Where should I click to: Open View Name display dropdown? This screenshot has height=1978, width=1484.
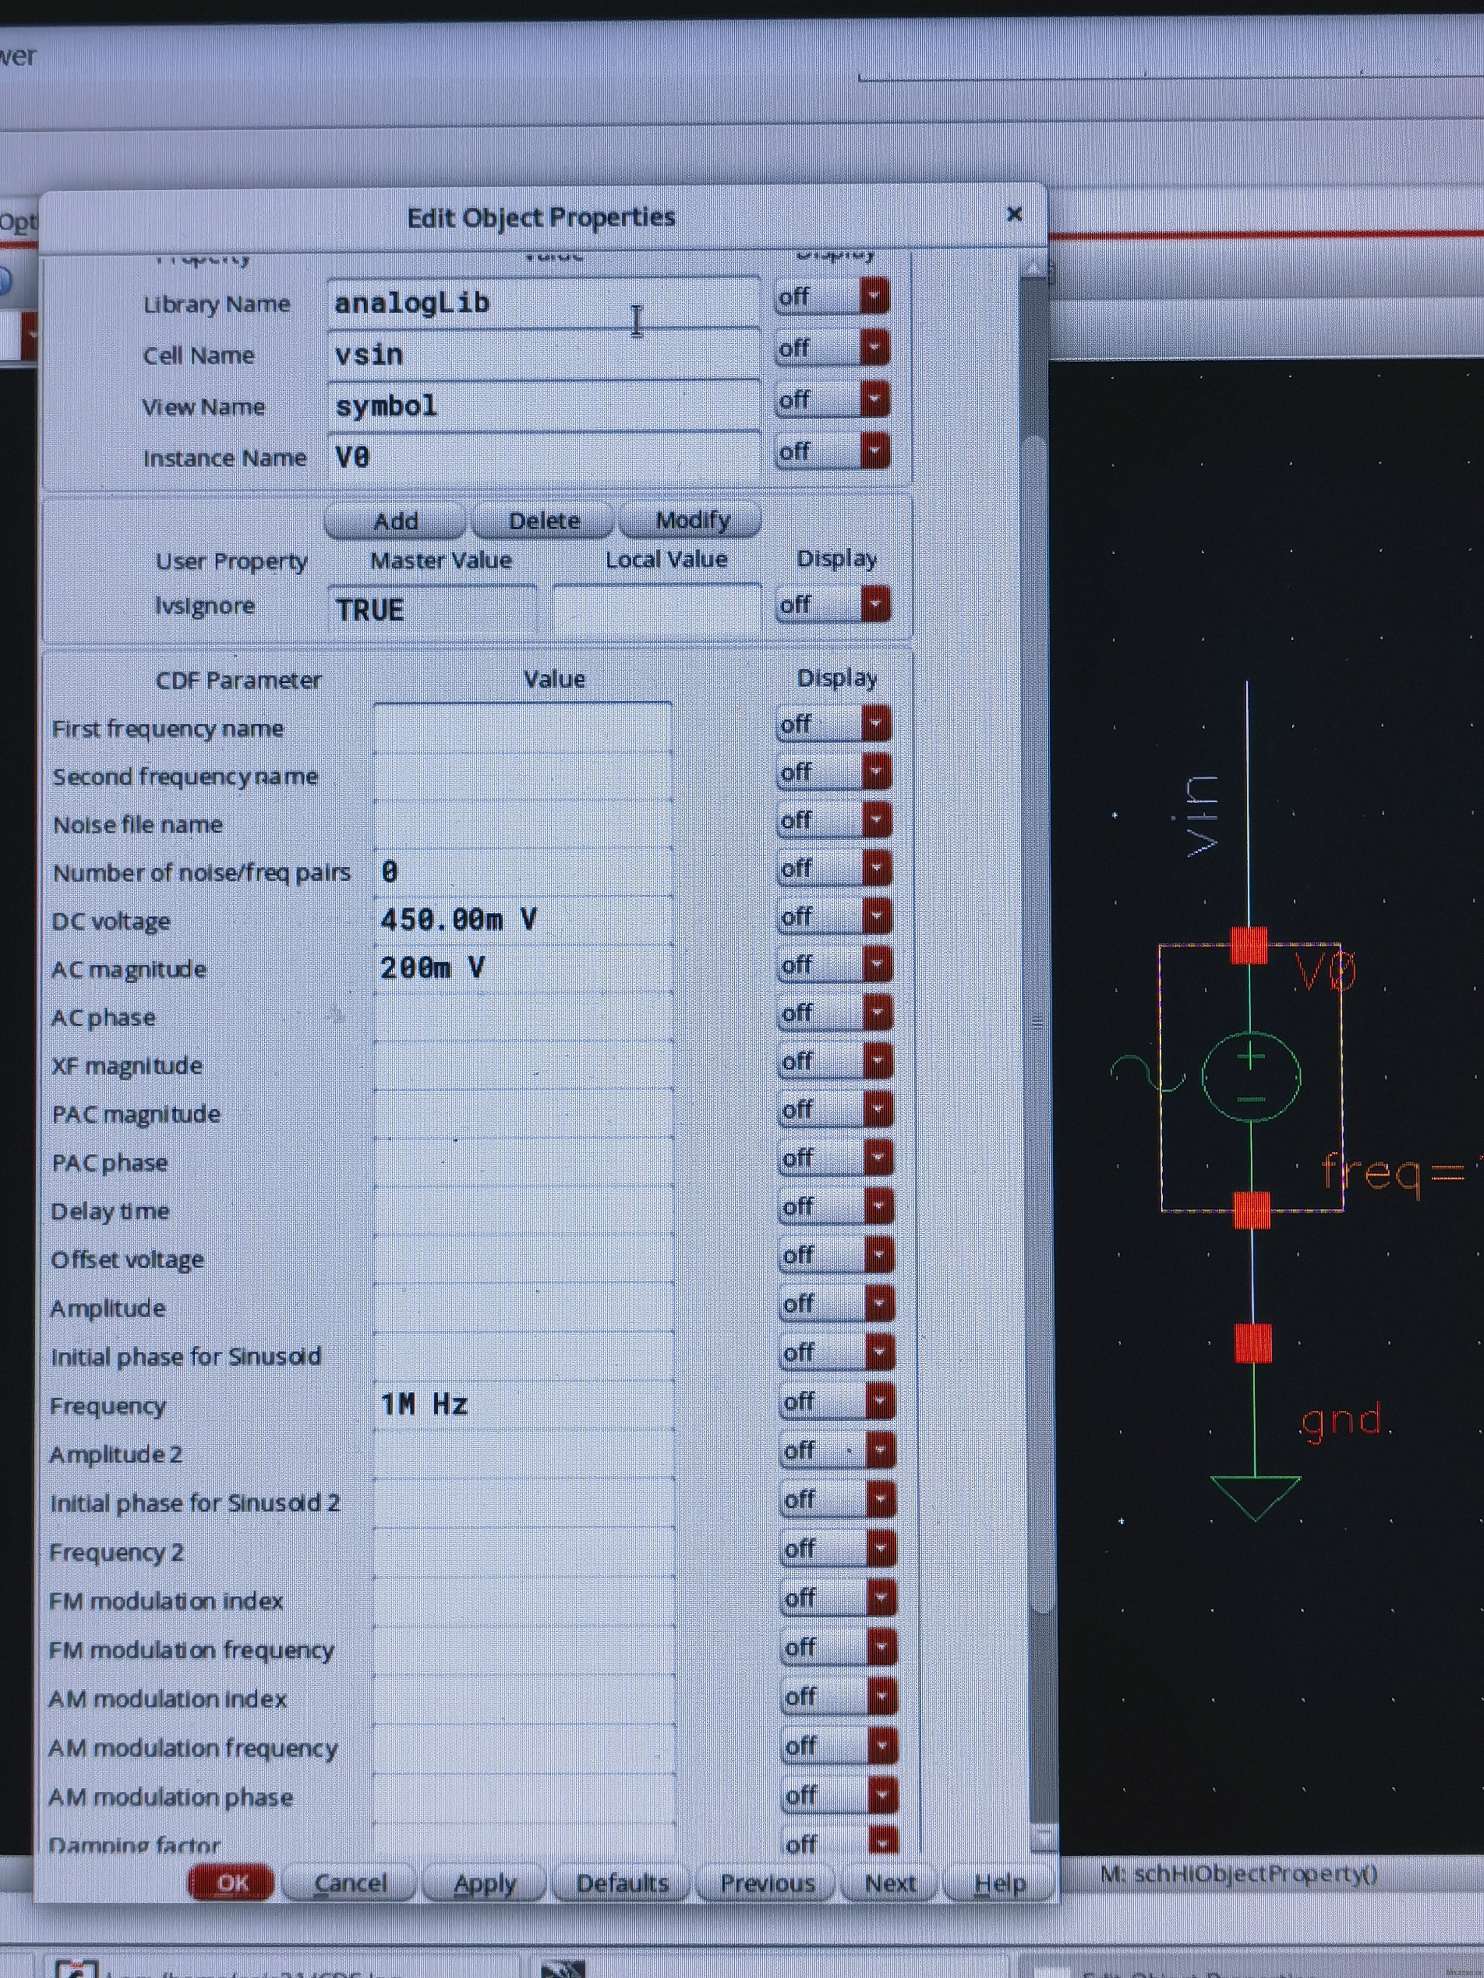pyautogui.click(x=832, y=399)
